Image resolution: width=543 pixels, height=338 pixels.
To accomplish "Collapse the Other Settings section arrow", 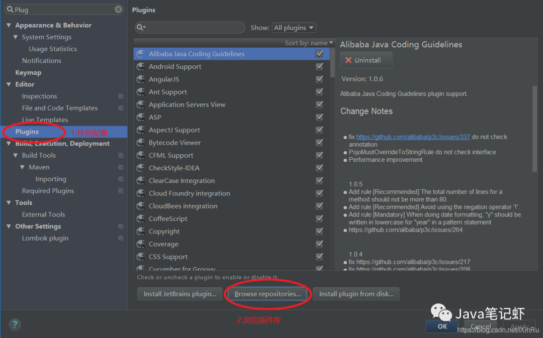I will pos(9,227).
